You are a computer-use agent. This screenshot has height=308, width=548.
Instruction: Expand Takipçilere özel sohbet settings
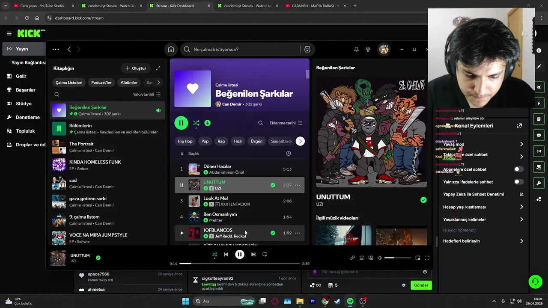pyautogui.click(x=521, y=157)
